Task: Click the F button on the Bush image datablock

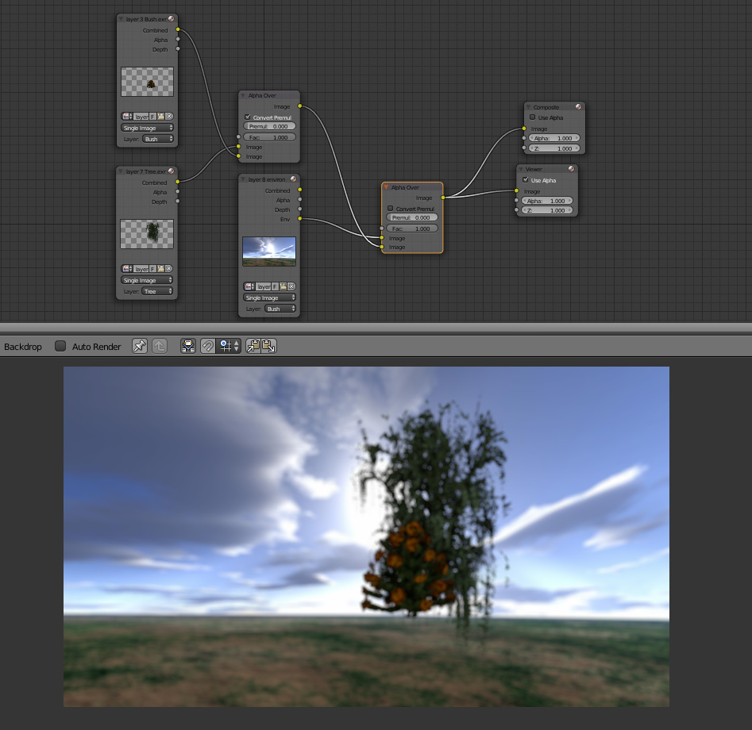Action: click(152, 116)
